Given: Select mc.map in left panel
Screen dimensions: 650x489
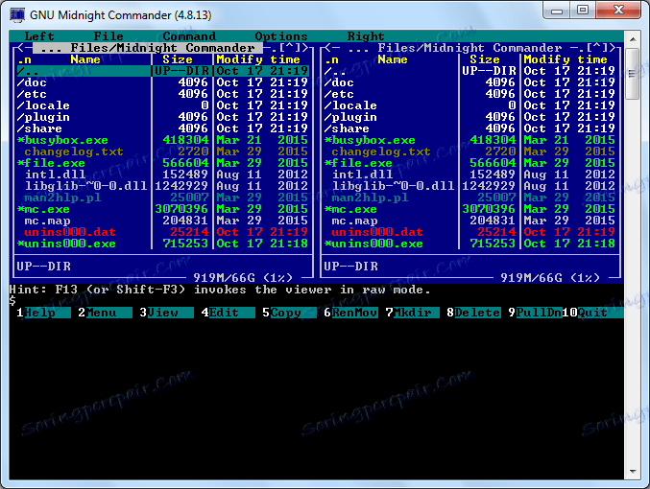Looking at the screenshot, I should (163, 221).
